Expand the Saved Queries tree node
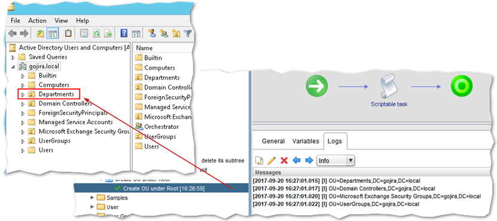The width and height of the screenshot is (497, 221). 13,57
